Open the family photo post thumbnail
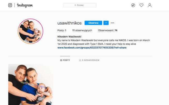Viewport: 169px width, 105px height. coord(31,84)
